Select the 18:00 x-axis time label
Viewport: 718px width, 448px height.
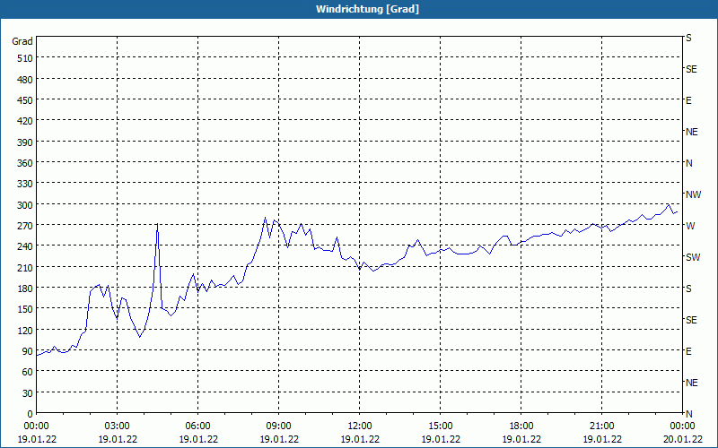tap(521, 426)
